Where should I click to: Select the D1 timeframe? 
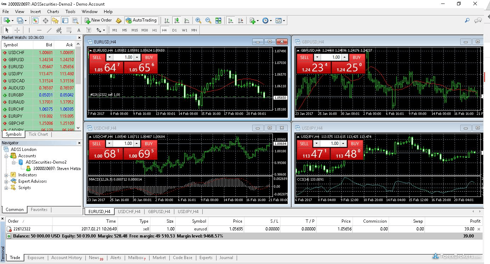(174, 30)
